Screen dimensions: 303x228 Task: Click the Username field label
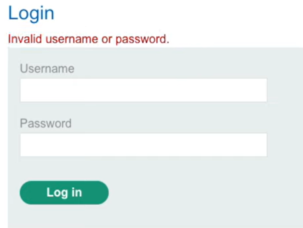47,68
